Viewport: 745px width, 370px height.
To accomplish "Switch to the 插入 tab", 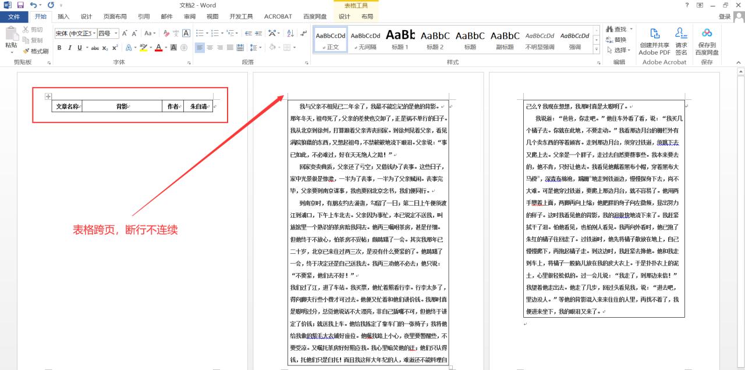I will [x=63, y=16].
